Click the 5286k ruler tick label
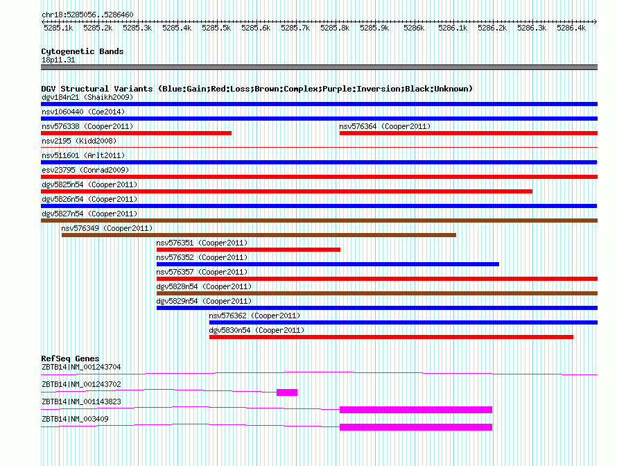The width and height of the screenshot is (617, 466). pyautogui.click(x=414, y=28)
